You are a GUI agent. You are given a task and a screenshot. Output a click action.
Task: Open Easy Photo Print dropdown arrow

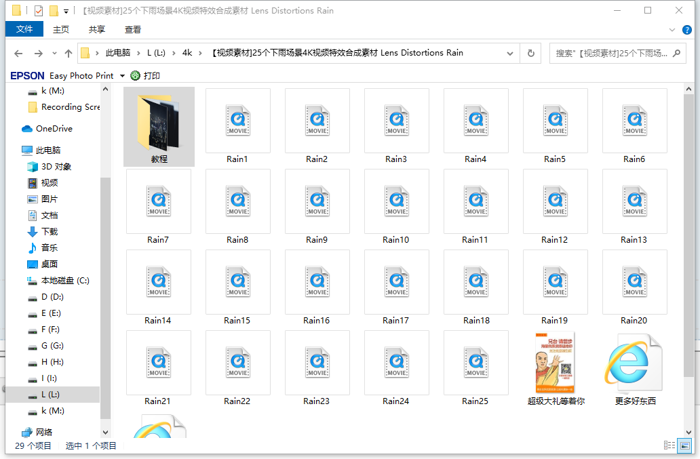(122, 76)
